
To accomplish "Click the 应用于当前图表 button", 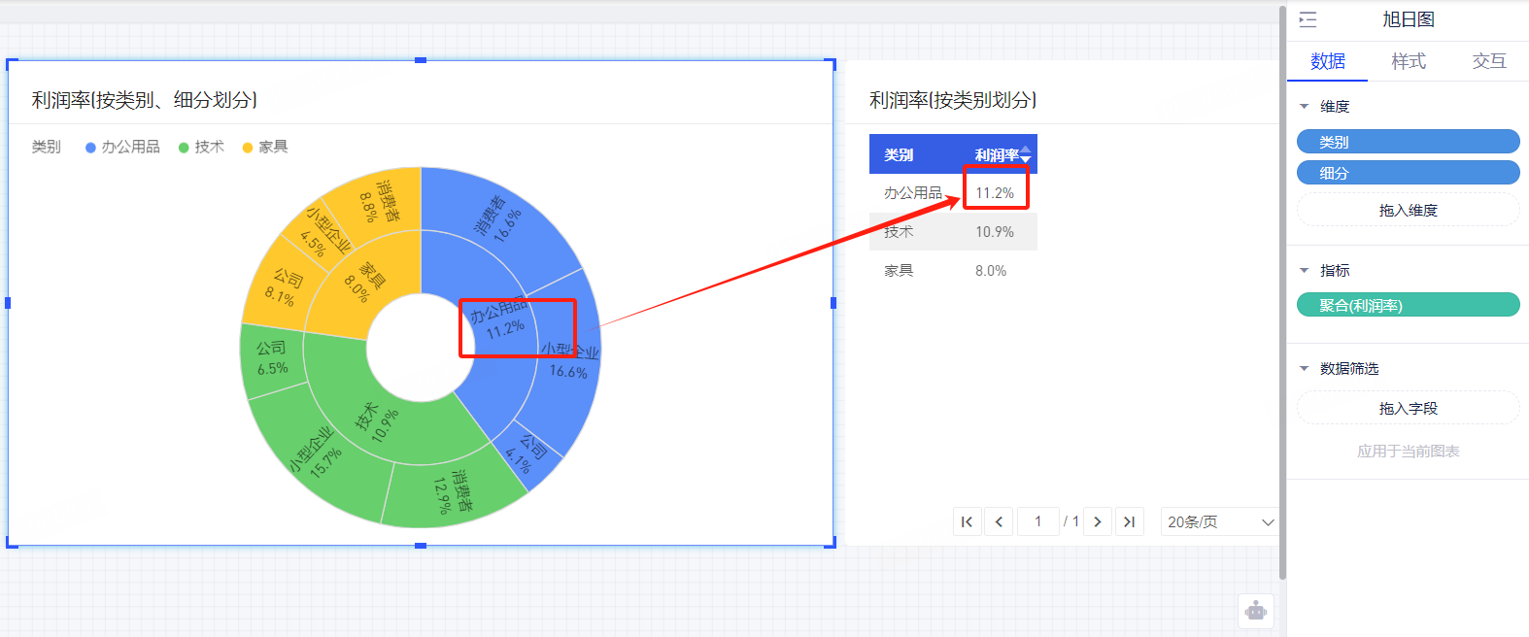I will point(1408,451).
